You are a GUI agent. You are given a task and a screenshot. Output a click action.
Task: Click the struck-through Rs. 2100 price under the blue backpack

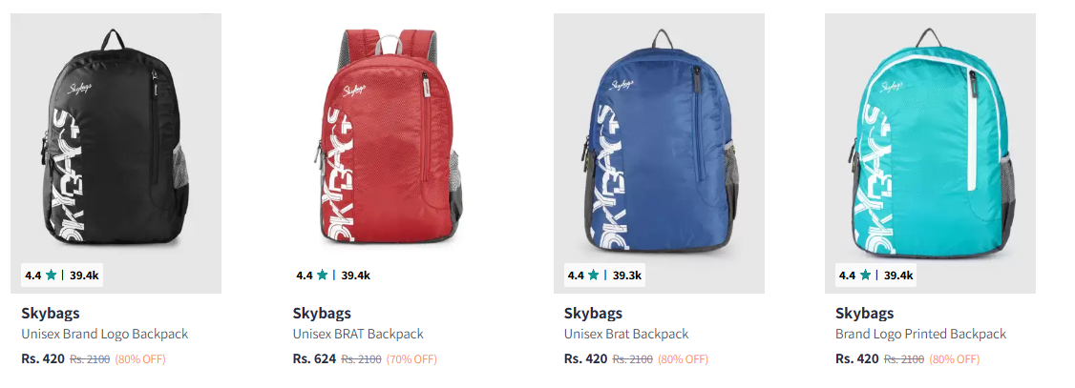point(632,359)
